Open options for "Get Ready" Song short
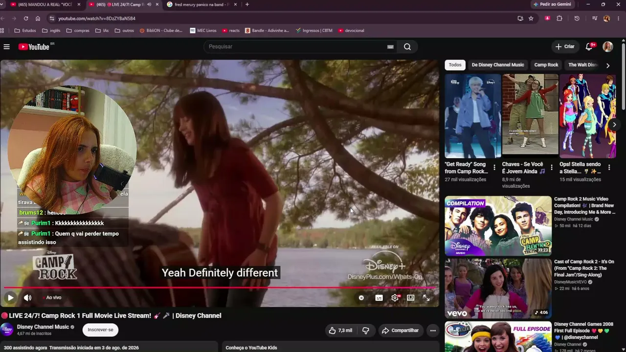 click(x=494, y=168)
